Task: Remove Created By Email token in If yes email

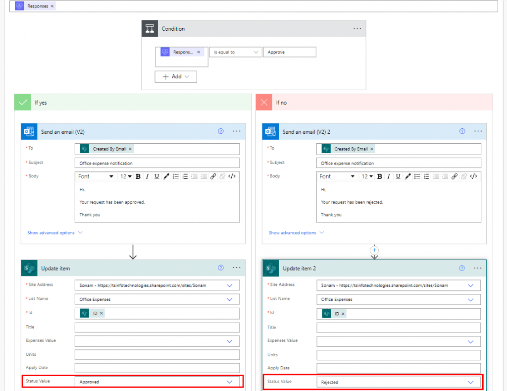Action: tap(130, 149)
